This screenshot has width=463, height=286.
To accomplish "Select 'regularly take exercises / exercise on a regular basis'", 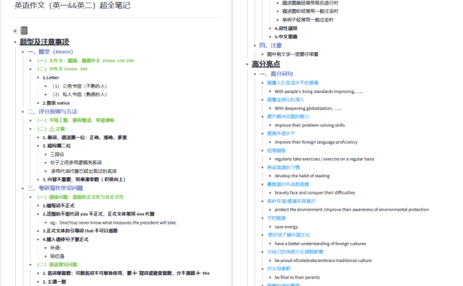I will 325,159.
